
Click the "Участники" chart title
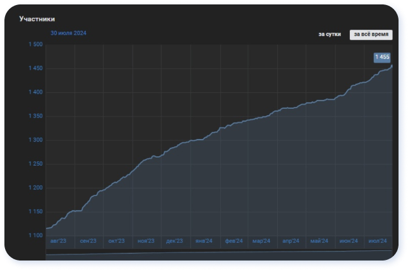[37, 19]
